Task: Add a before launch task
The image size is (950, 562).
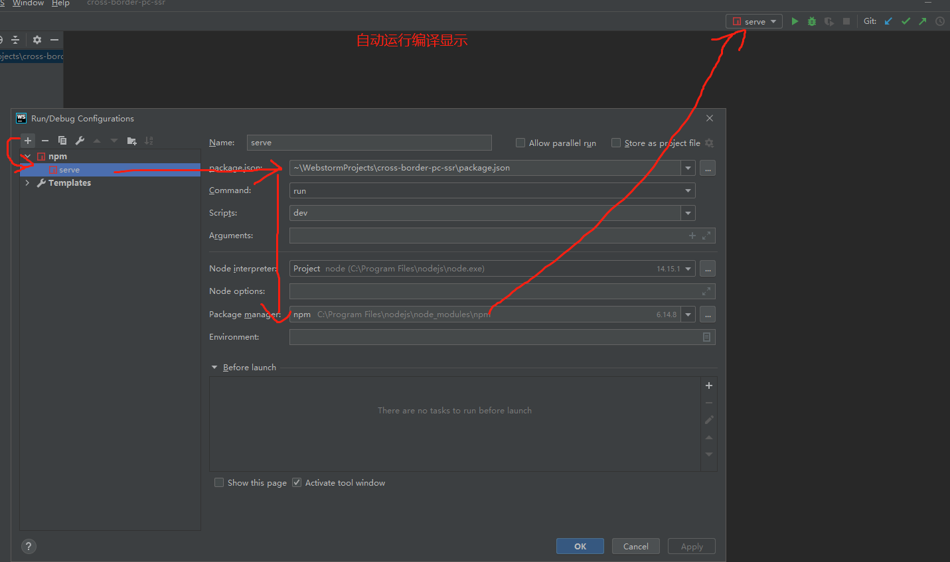Action: pyautogui.click(x=709, y=386)
